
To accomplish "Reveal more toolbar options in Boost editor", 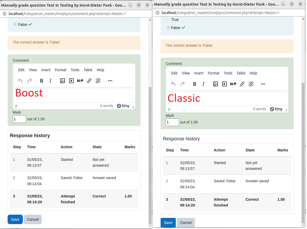I will coord(110,81).
